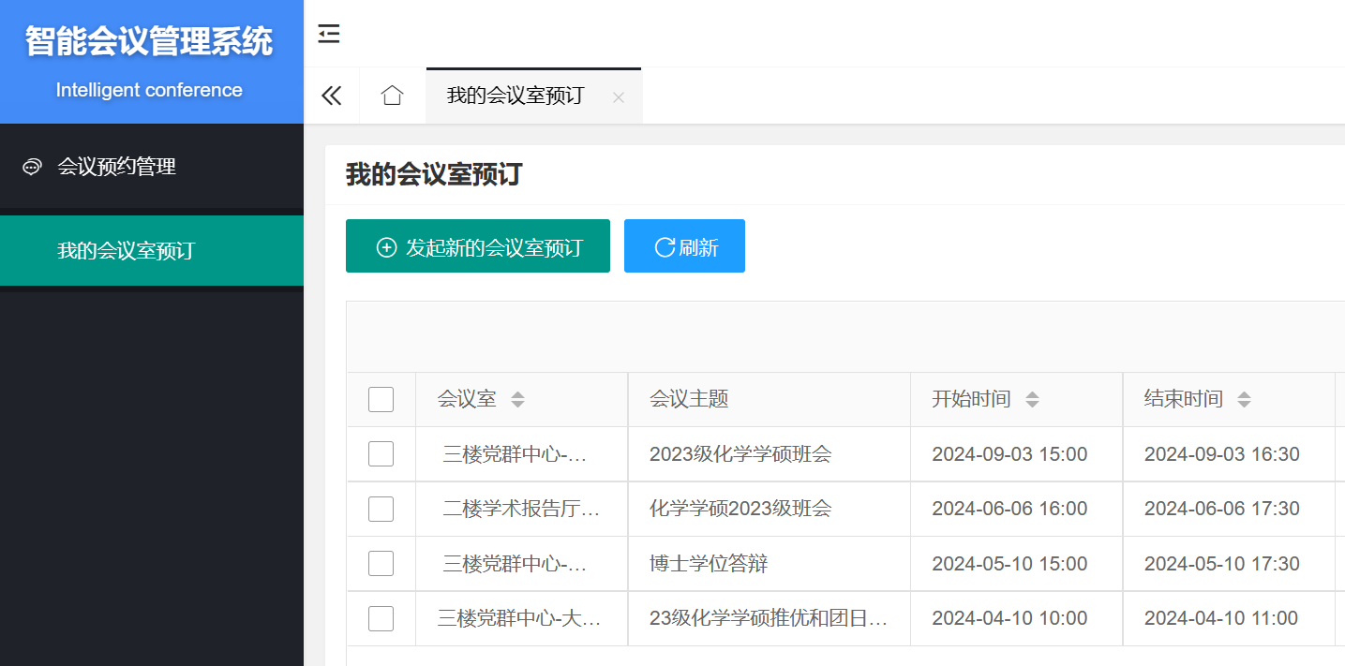Toggle the select-all checkbox in table header

(381, 400)
